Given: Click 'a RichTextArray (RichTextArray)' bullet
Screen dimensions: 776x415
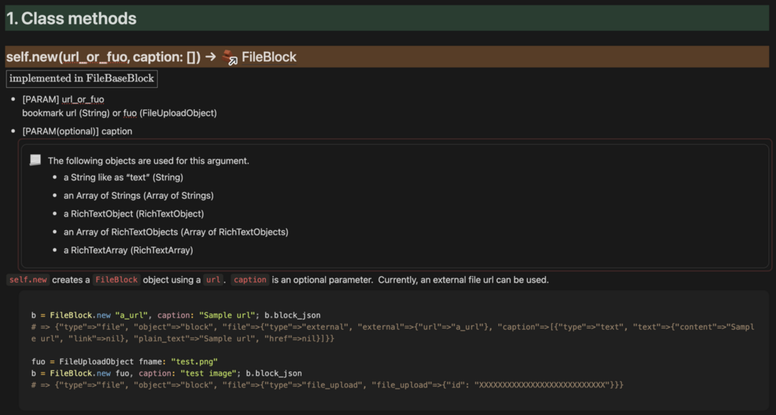Looking at the screenshot, I should pyautogui.click(x=128, y=250).
